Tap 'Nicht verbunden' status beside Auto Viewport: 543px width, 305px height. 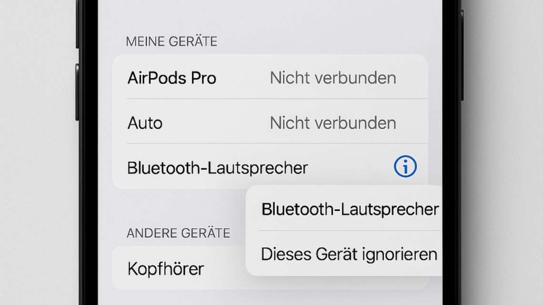(333, 123)
